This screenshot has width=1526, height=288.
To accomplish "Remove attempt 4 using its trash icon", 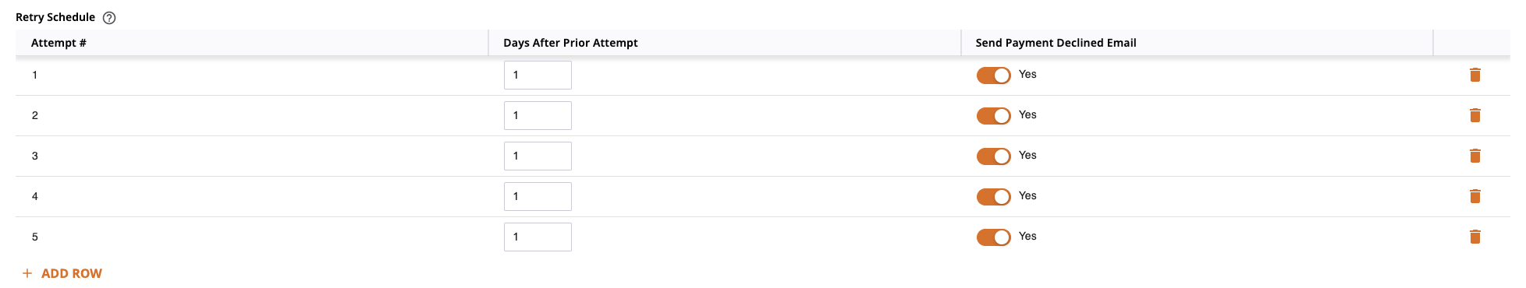I will (1475, 196).
